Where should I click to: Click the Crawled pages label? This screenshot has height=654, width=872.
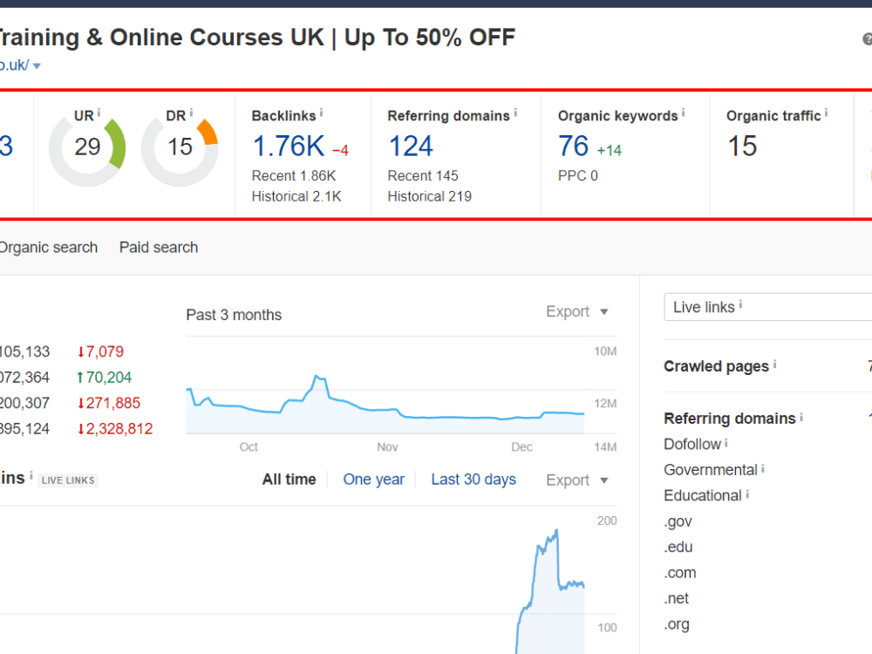(716, 366)
